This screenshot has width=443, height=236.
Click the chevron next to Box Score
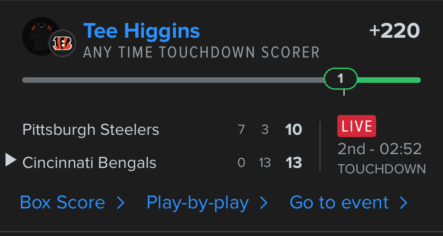pyautogui.click(x=120, y=203)
